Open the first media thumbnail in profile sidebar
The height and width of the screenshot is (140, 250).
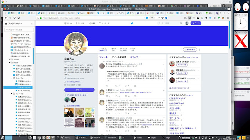click(69, 112)
